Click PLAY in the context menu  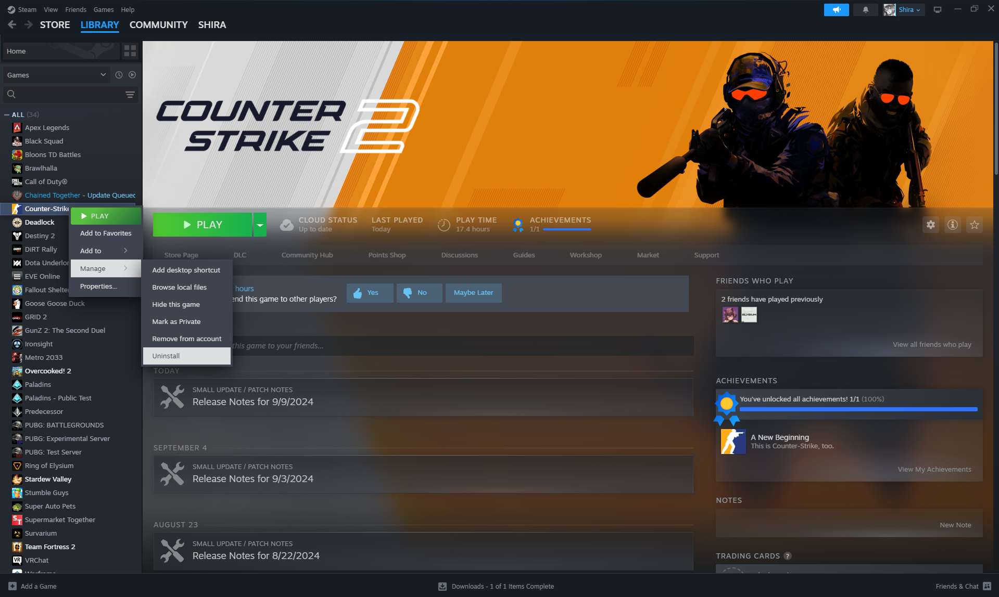[106, 216]
